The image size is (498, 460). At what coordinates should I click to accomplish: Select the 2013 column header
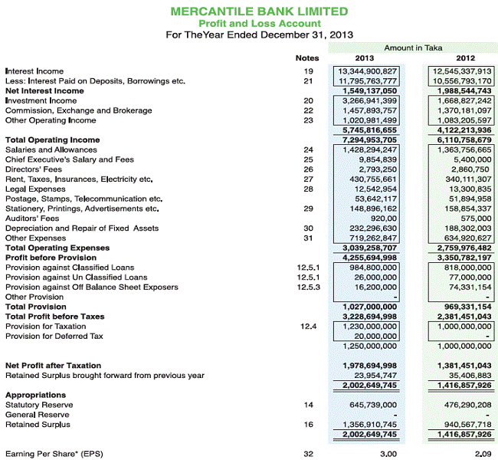tap(365, 58)
